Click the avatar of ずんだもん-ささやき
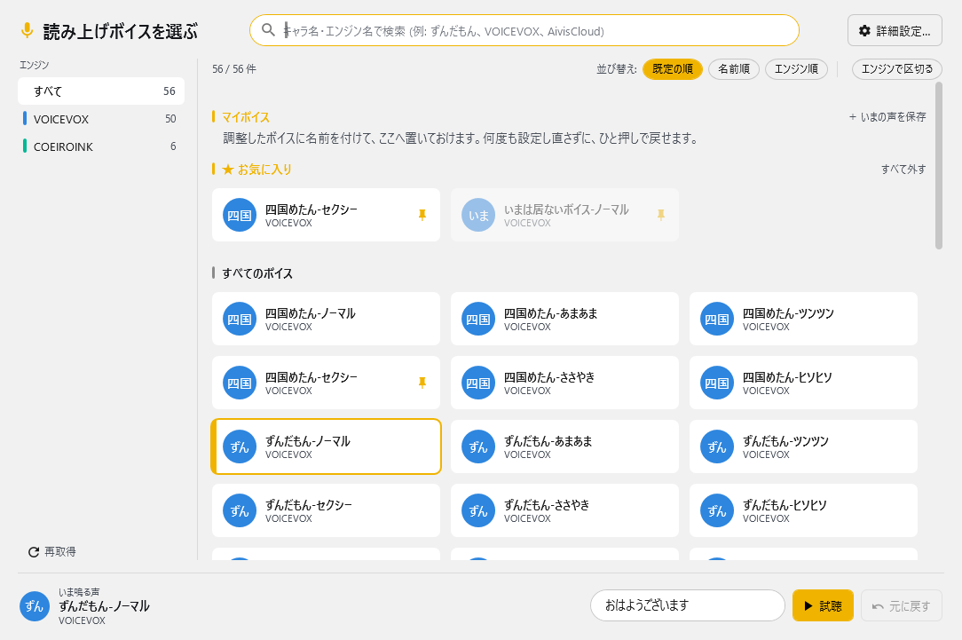Screen dimensions: 962x640 [x=478, y=510]
